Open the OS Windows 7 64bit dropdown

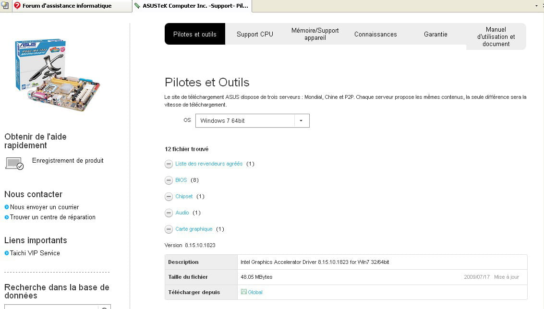(252, 121)
